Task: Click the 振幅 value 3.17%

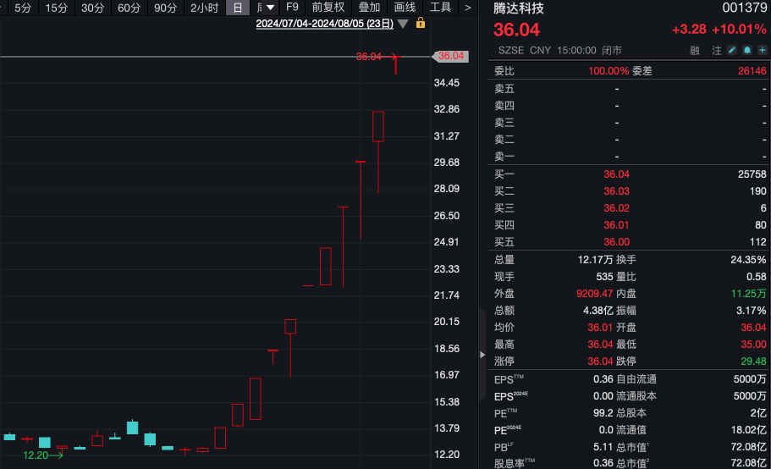Action: point(751,311)
